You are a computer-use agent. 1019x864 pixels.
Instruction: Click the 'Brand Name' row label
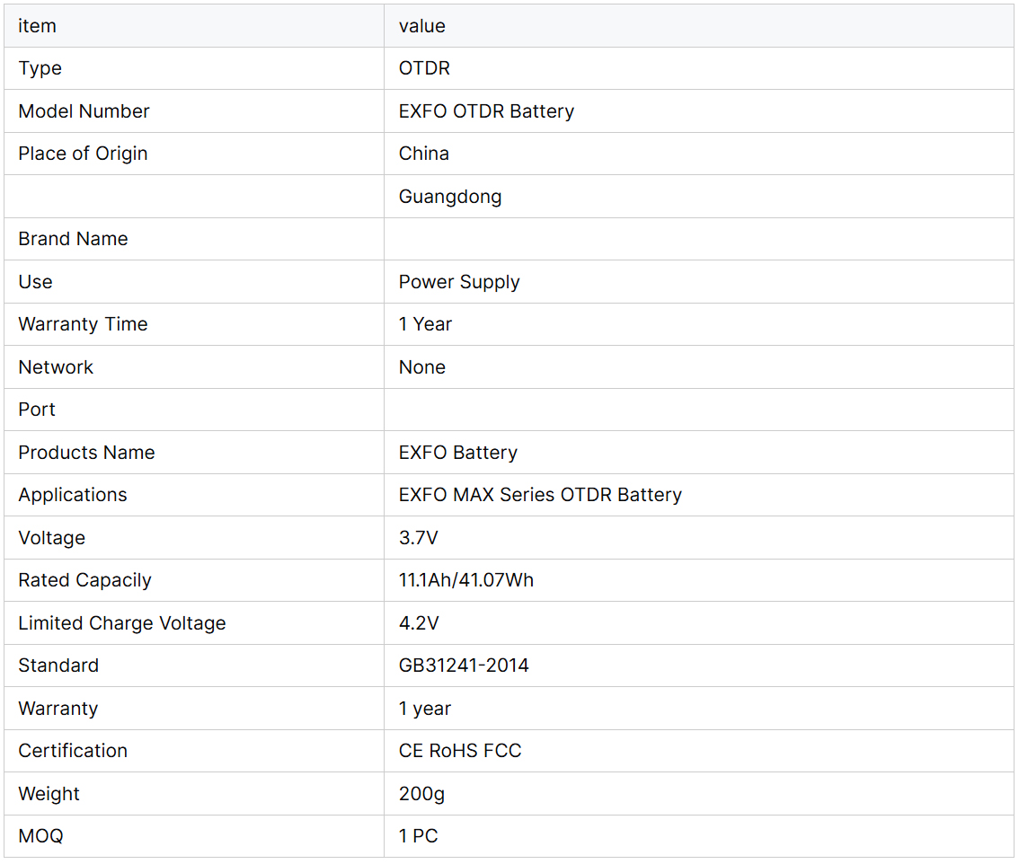coord(73,239)
